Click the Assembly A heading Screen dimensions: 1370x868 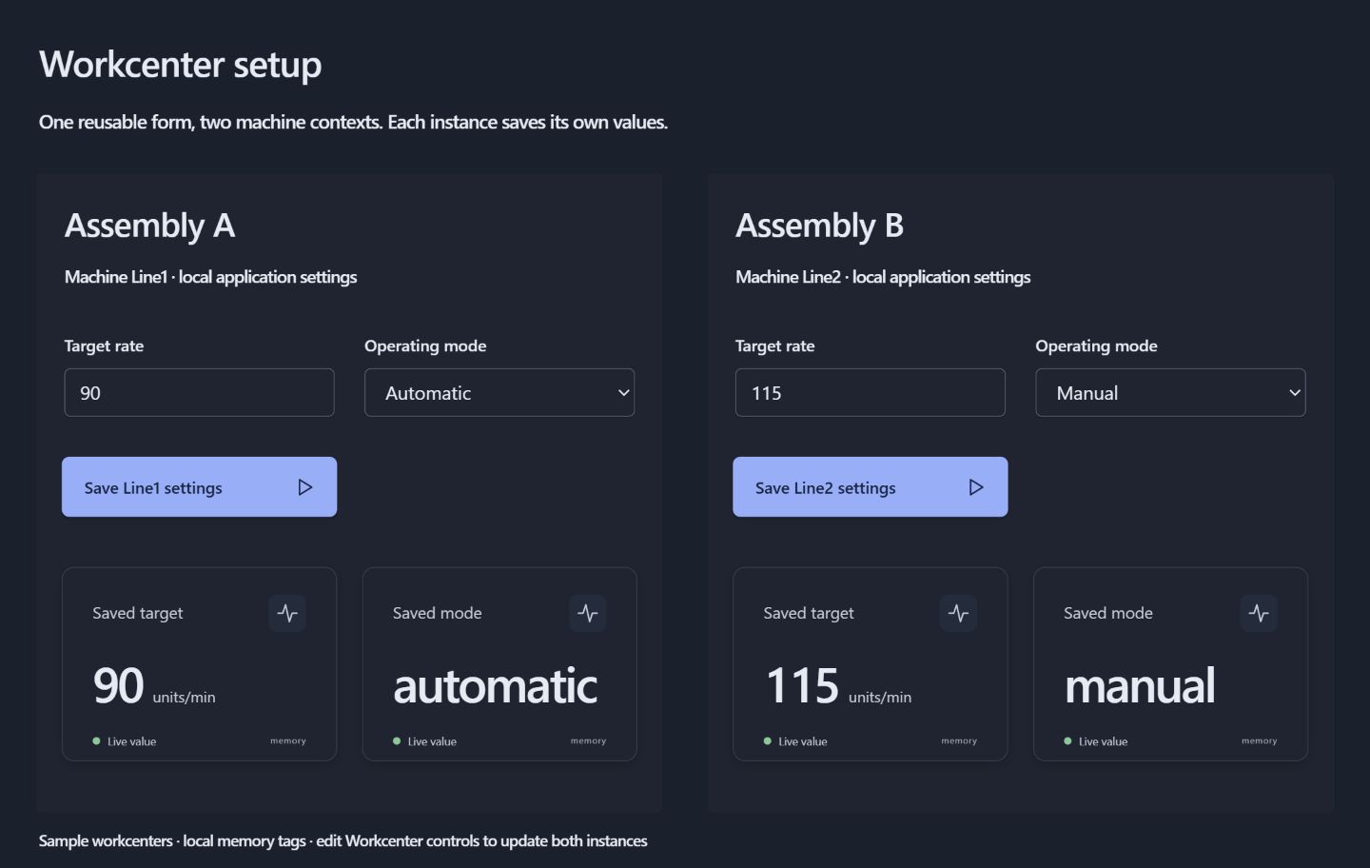[149, 226]
